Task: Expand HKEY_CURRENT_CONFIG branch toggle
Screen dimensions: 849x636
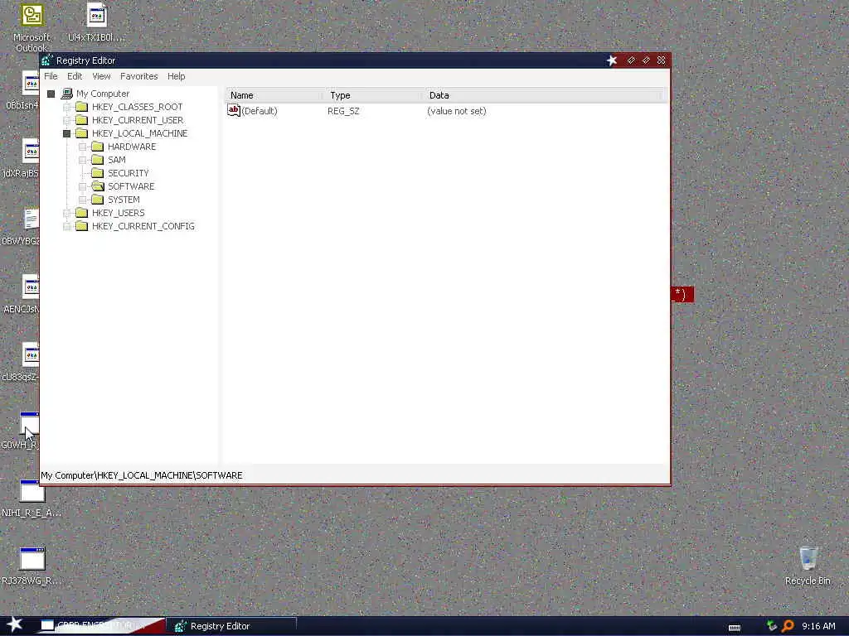Action: [x=66, y=226]
